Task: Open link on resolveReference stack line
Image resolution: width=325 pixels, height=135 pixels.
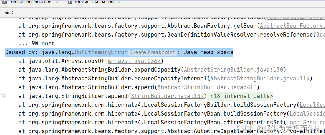Action: coord(321,35)
